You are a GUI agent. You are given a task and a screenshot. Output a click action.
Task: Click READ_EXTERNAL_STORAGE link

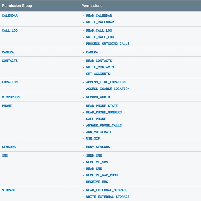click(x=107, y=190)
